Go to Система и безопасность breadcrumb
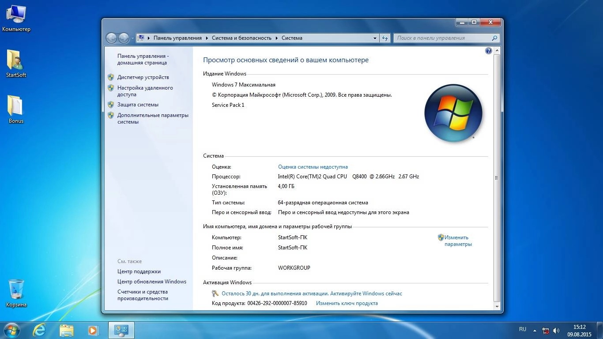Screen dimensions: 603x339 (x=241, y=38)
